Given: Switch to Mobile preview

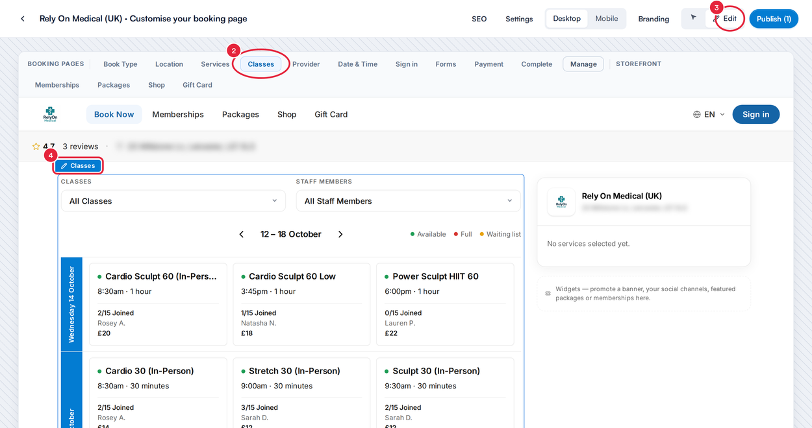Looking at the screenshot, I should click(607, 18).
